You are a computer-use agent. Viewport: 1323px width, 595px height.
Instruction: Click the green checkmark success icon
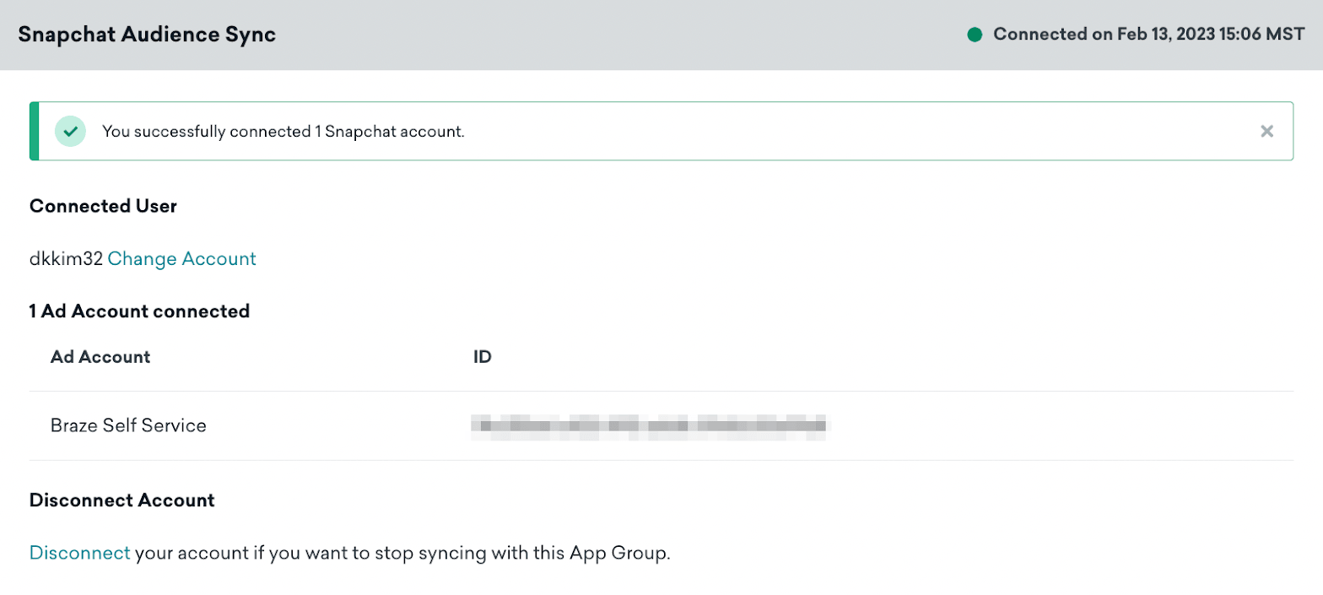click(x=70, y=132)
